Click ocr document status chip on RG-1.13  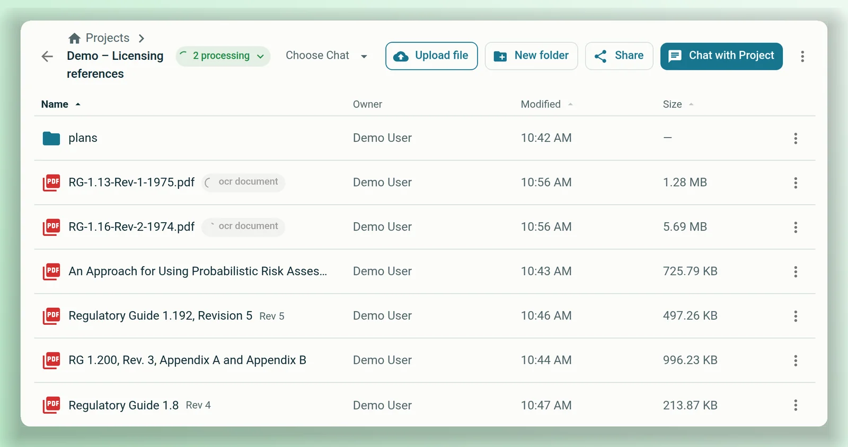(243, 182)
